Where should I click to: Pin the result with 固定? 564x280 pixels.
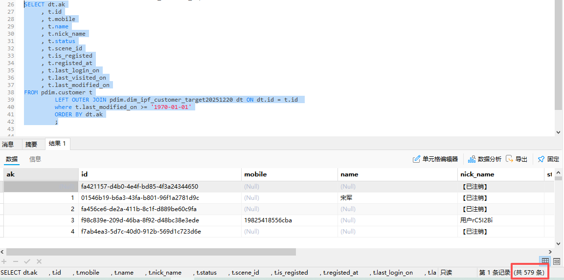click(548, 159)
